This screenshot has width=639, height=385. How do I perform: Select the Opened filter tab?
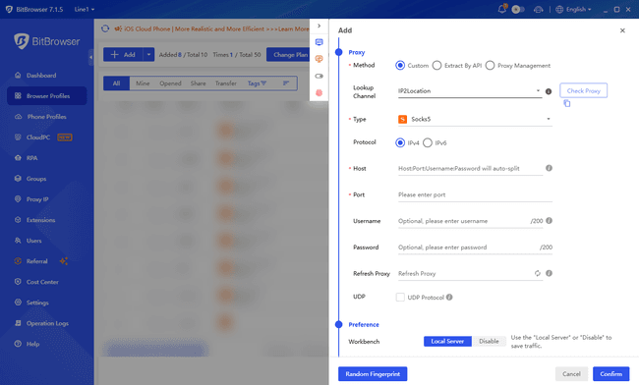170,83
